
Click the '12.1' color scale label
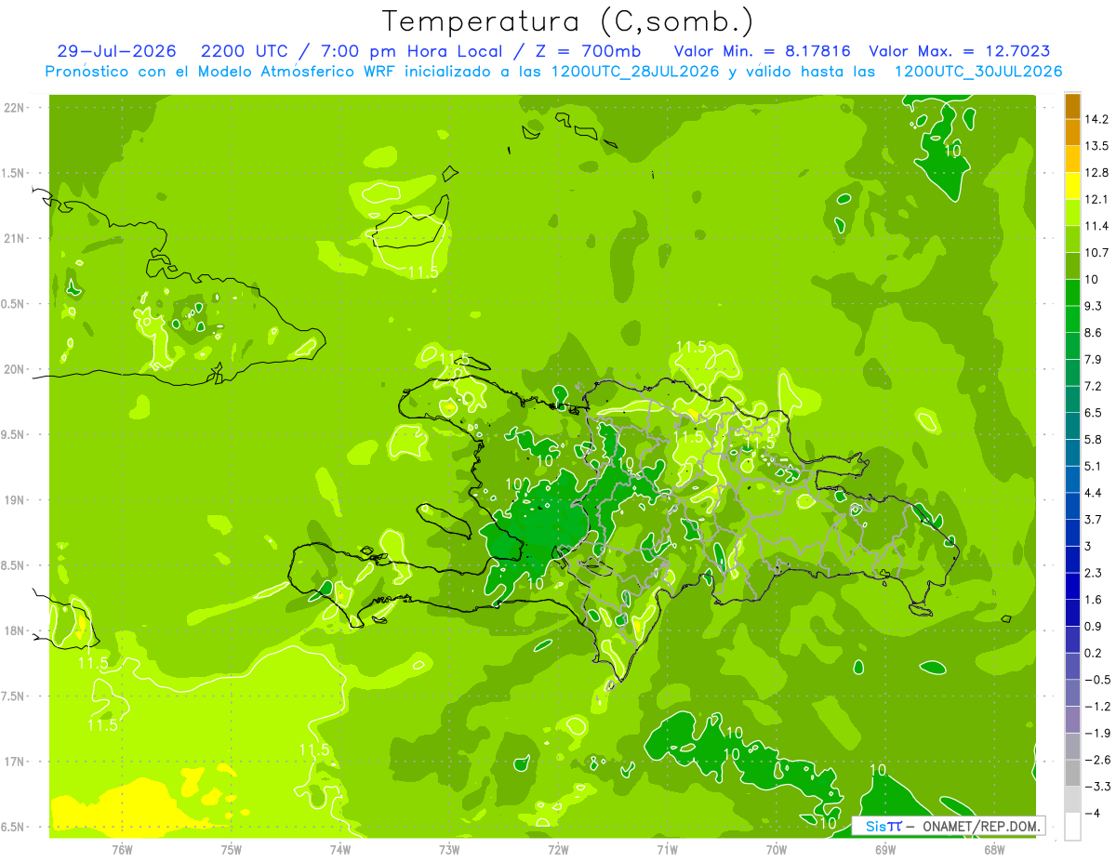(x=1096, y=200)
